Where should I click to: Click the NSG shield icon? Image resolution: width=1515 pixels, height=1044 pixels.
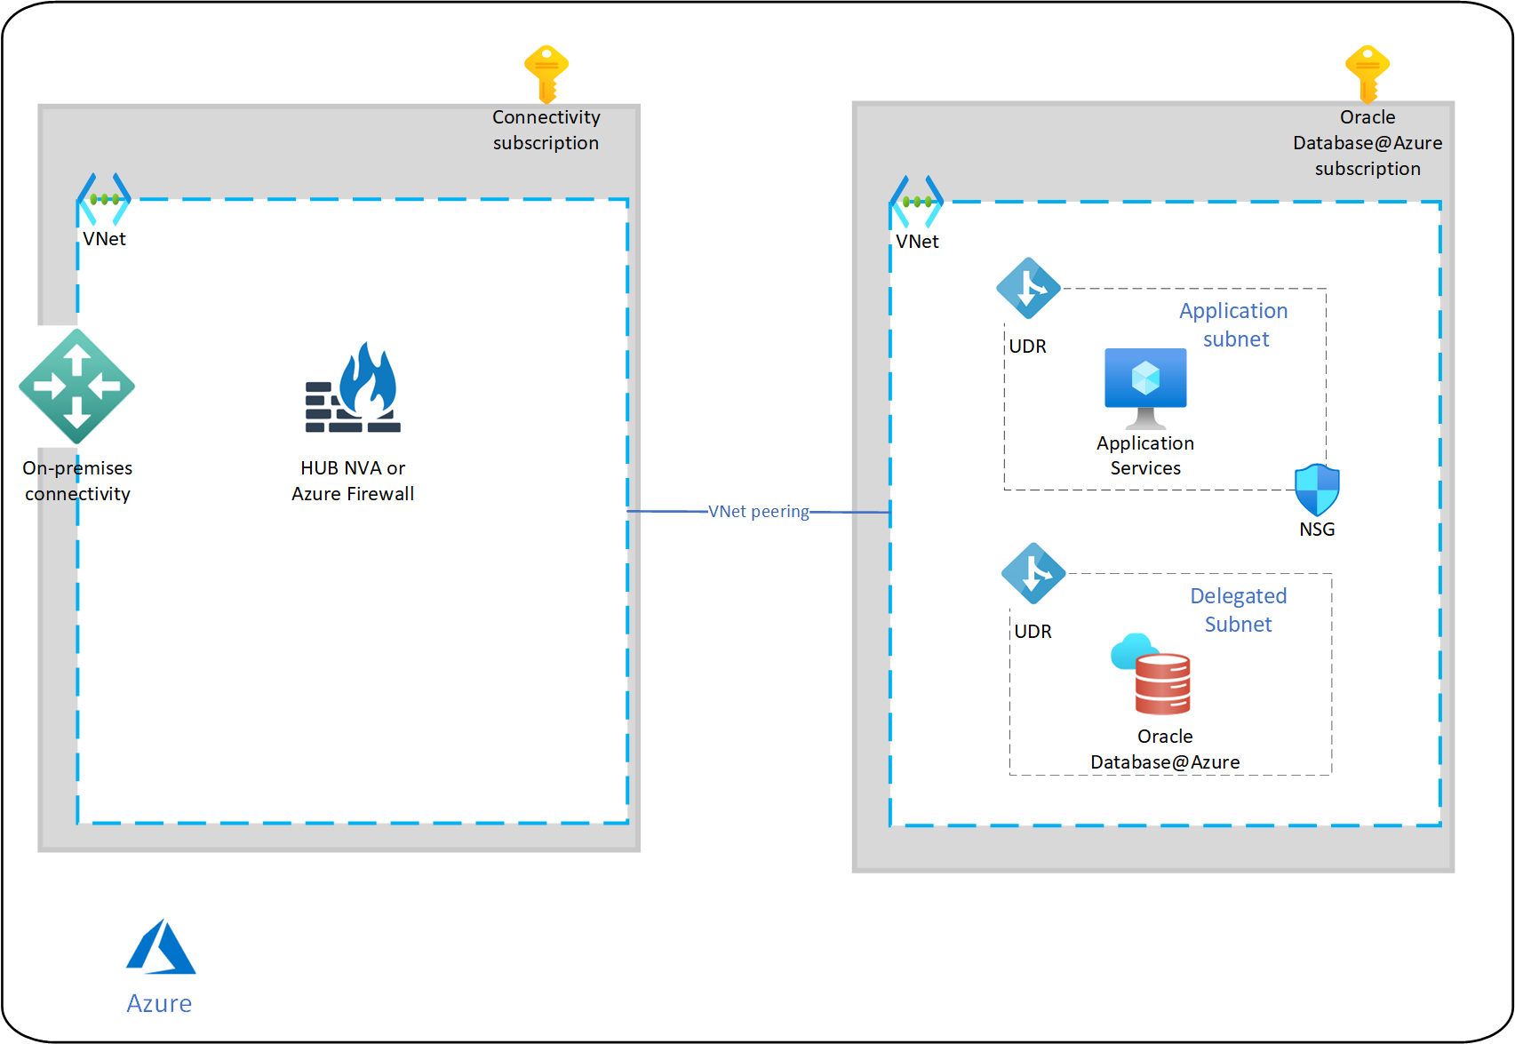coord(1317,490)
